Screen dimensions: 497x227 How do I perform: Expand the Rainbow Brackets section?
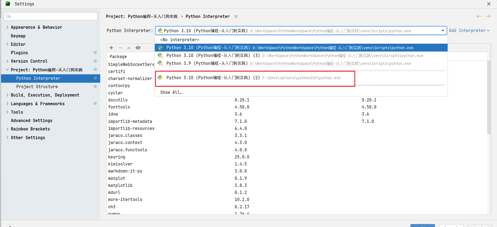point(7,129)
